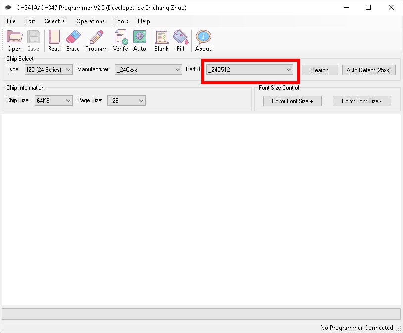The image size is (403, 333).
Task: Click the Search button
Action: 320,70
